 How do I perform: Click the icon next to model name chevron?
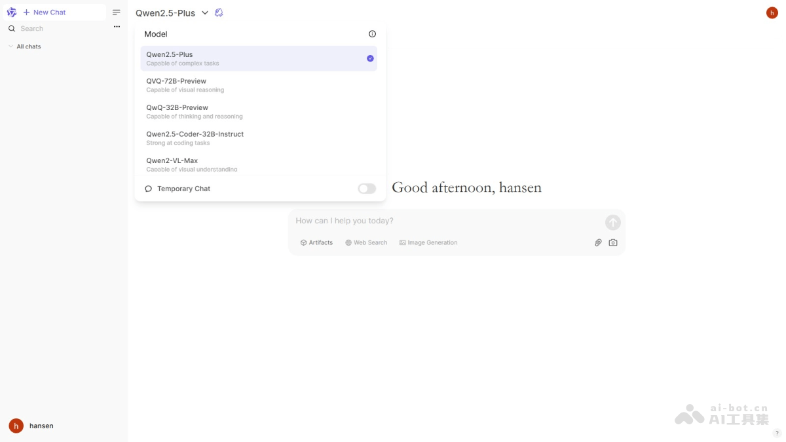pos(219,12)
